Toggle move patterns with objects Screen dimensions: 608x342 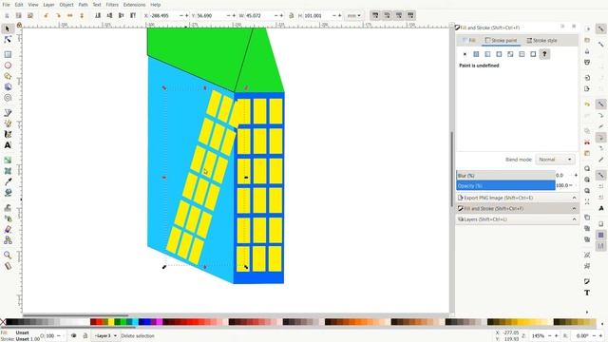coord(411,15)
